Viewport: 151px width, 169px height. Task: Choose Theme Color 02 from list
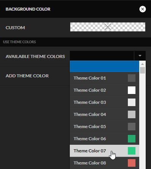pos(104,90)
